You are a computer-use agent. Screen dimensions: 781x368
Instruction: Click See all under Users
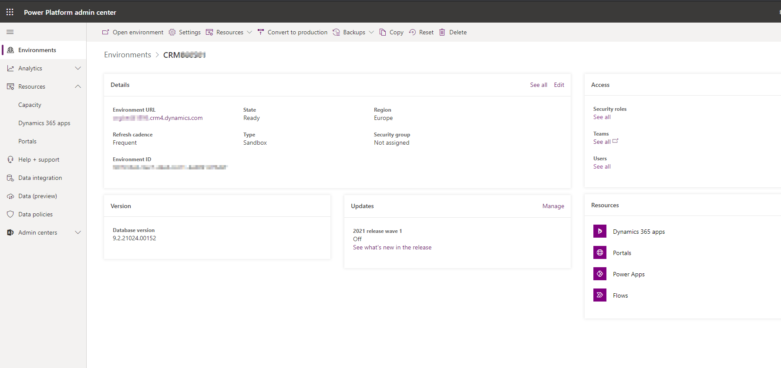click(x=602, y=166)
